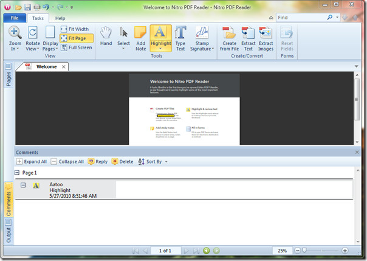
Task: Select the Welcome document tab
Action: (42, 67)
